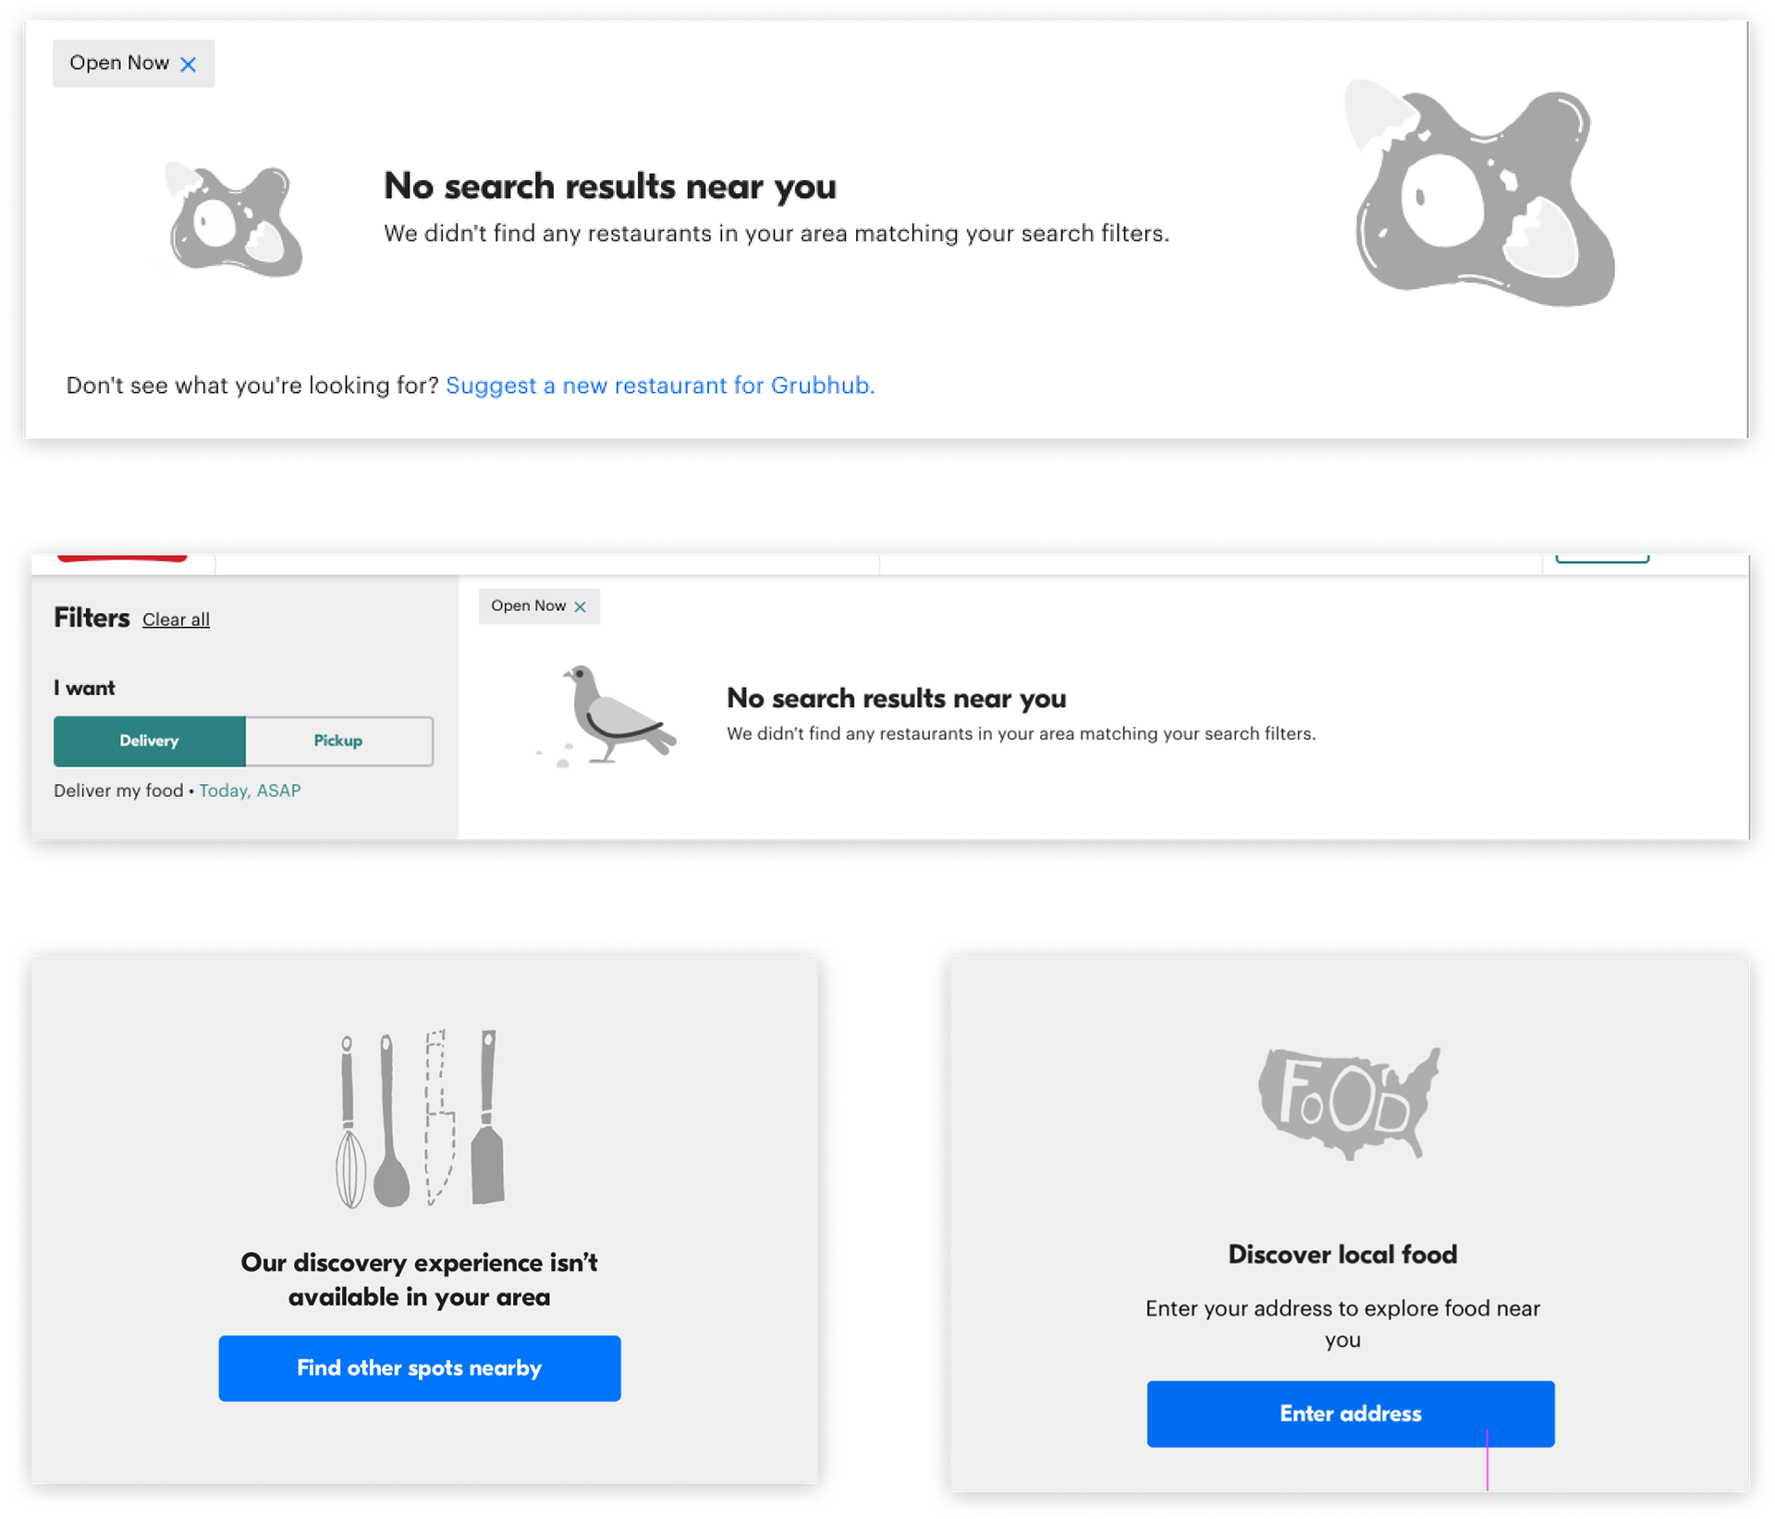Click the red logo in the header
Viewport: 1775px width, 1519px height.
[x=122, y=557]
